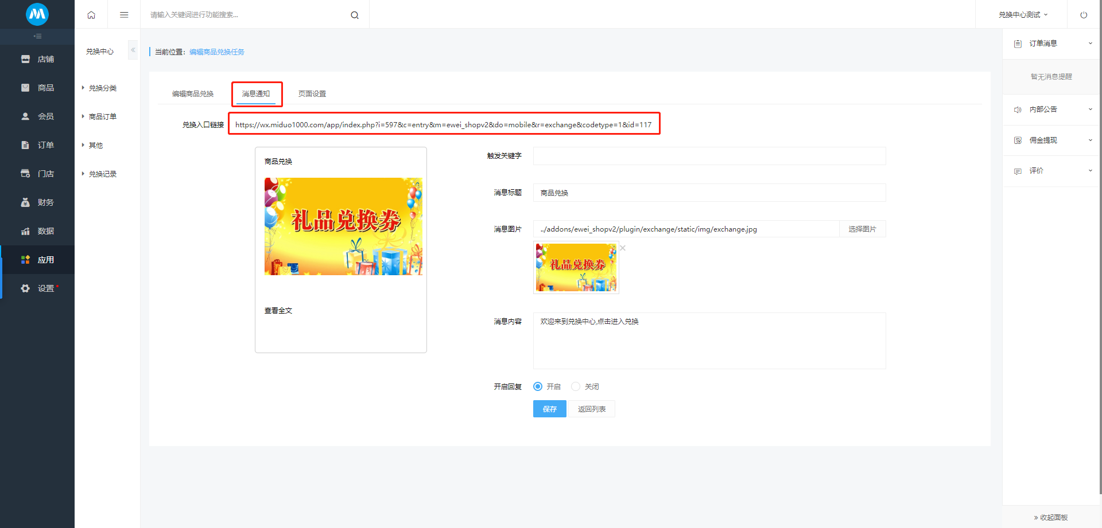Click 选择图片 button

(x=863, y=229)
